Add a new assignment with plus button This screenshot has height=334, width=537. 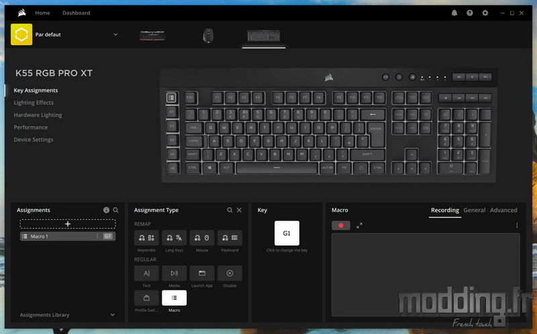(x=68, y=224)
